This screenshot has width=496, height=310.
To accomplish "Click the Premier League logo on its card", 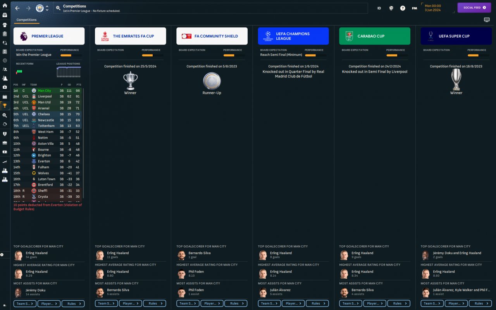I will (24, 36).
